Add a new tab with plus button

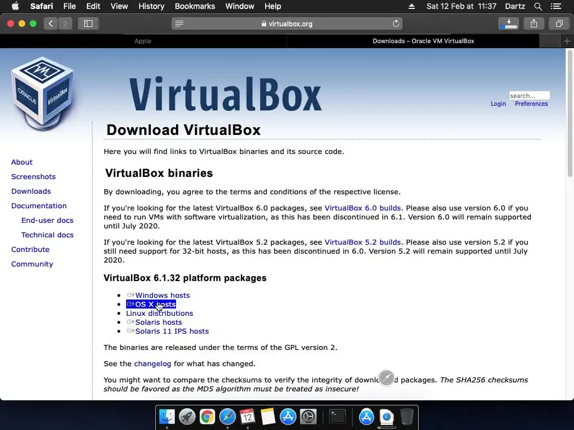(567, 41)
